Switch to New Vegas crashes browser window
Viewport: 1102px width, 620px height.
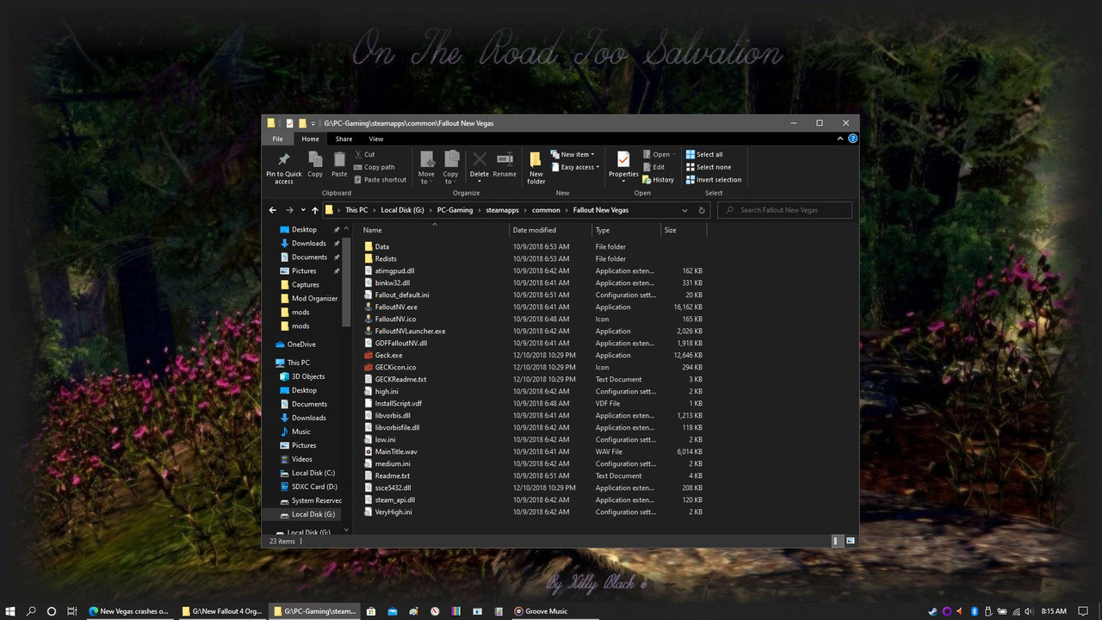129,611
